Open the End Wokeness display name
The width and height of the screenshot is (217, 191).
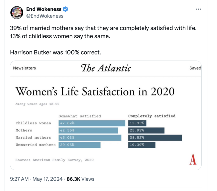coord(44,9)
